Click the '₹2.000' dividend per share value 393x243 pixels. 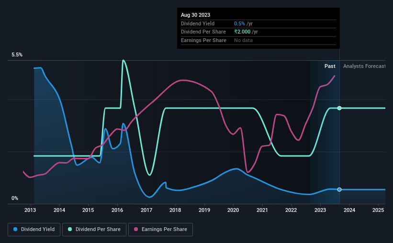pos(242,32)
